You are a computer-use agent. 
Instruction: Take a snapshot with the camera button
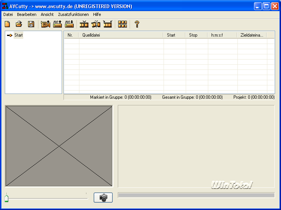[103, 198]
